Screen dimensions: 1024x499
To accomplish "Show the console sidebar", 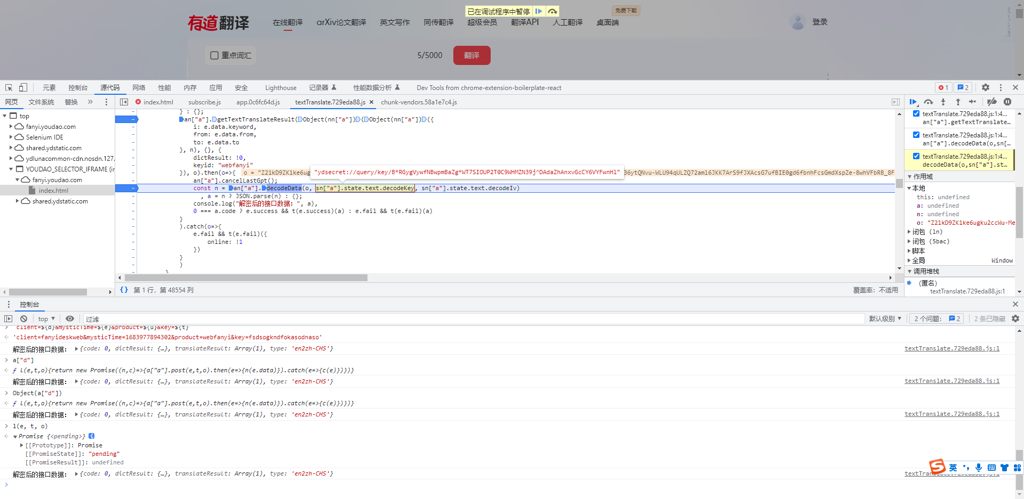I will [8, 318].
